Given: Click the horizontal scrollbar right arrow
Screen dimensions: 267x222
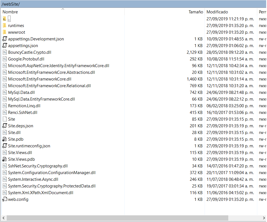Looking at the screenshot, I should tap(264, 218).
